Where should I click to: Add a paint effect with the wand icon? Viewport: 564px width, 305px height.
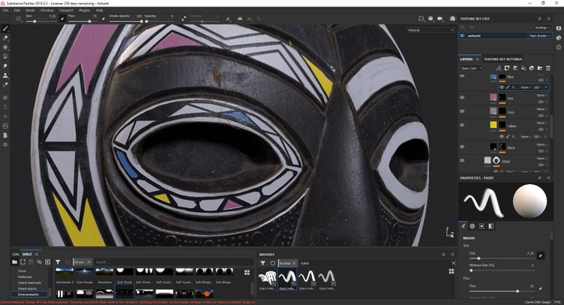click(x=499, y=68)
